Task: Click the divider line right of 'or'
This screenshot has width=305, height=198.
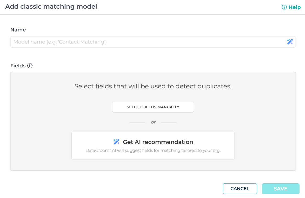Action: point(168,122)
